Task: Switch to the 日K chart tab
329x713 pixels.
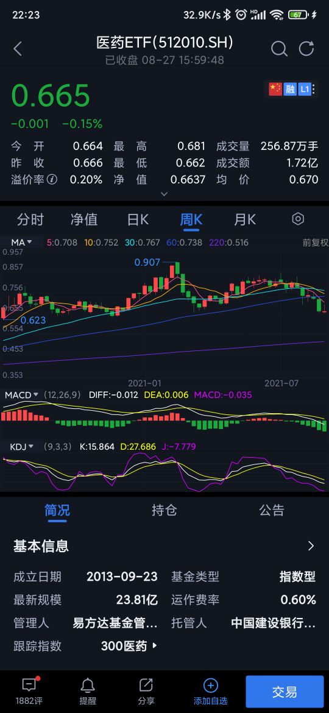Action: pos(138,219)
